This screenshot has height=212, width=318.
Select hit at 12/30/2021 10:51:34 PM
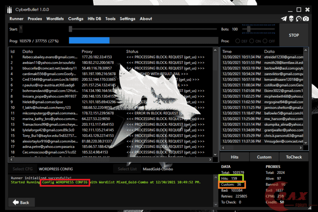pos(263,57)
